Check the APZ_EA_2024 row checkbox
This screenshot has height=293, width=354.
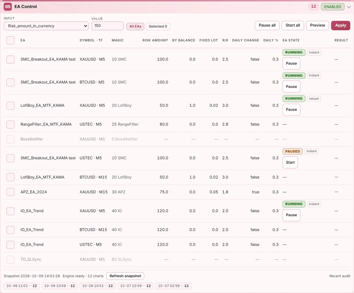(10, 192)
